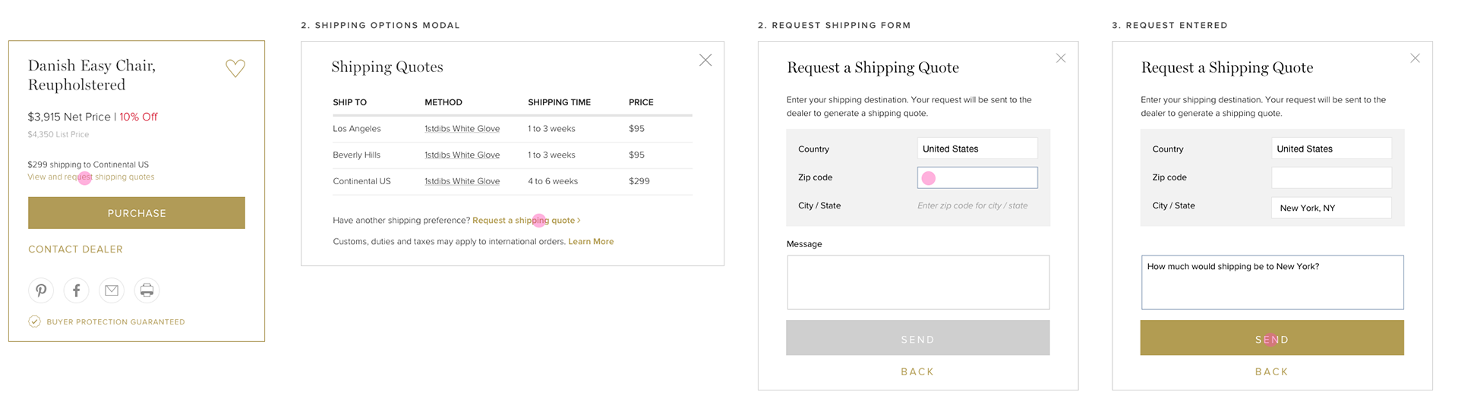
Task: Open the Contact Dealer link
Action: click(x=75, y=249)
